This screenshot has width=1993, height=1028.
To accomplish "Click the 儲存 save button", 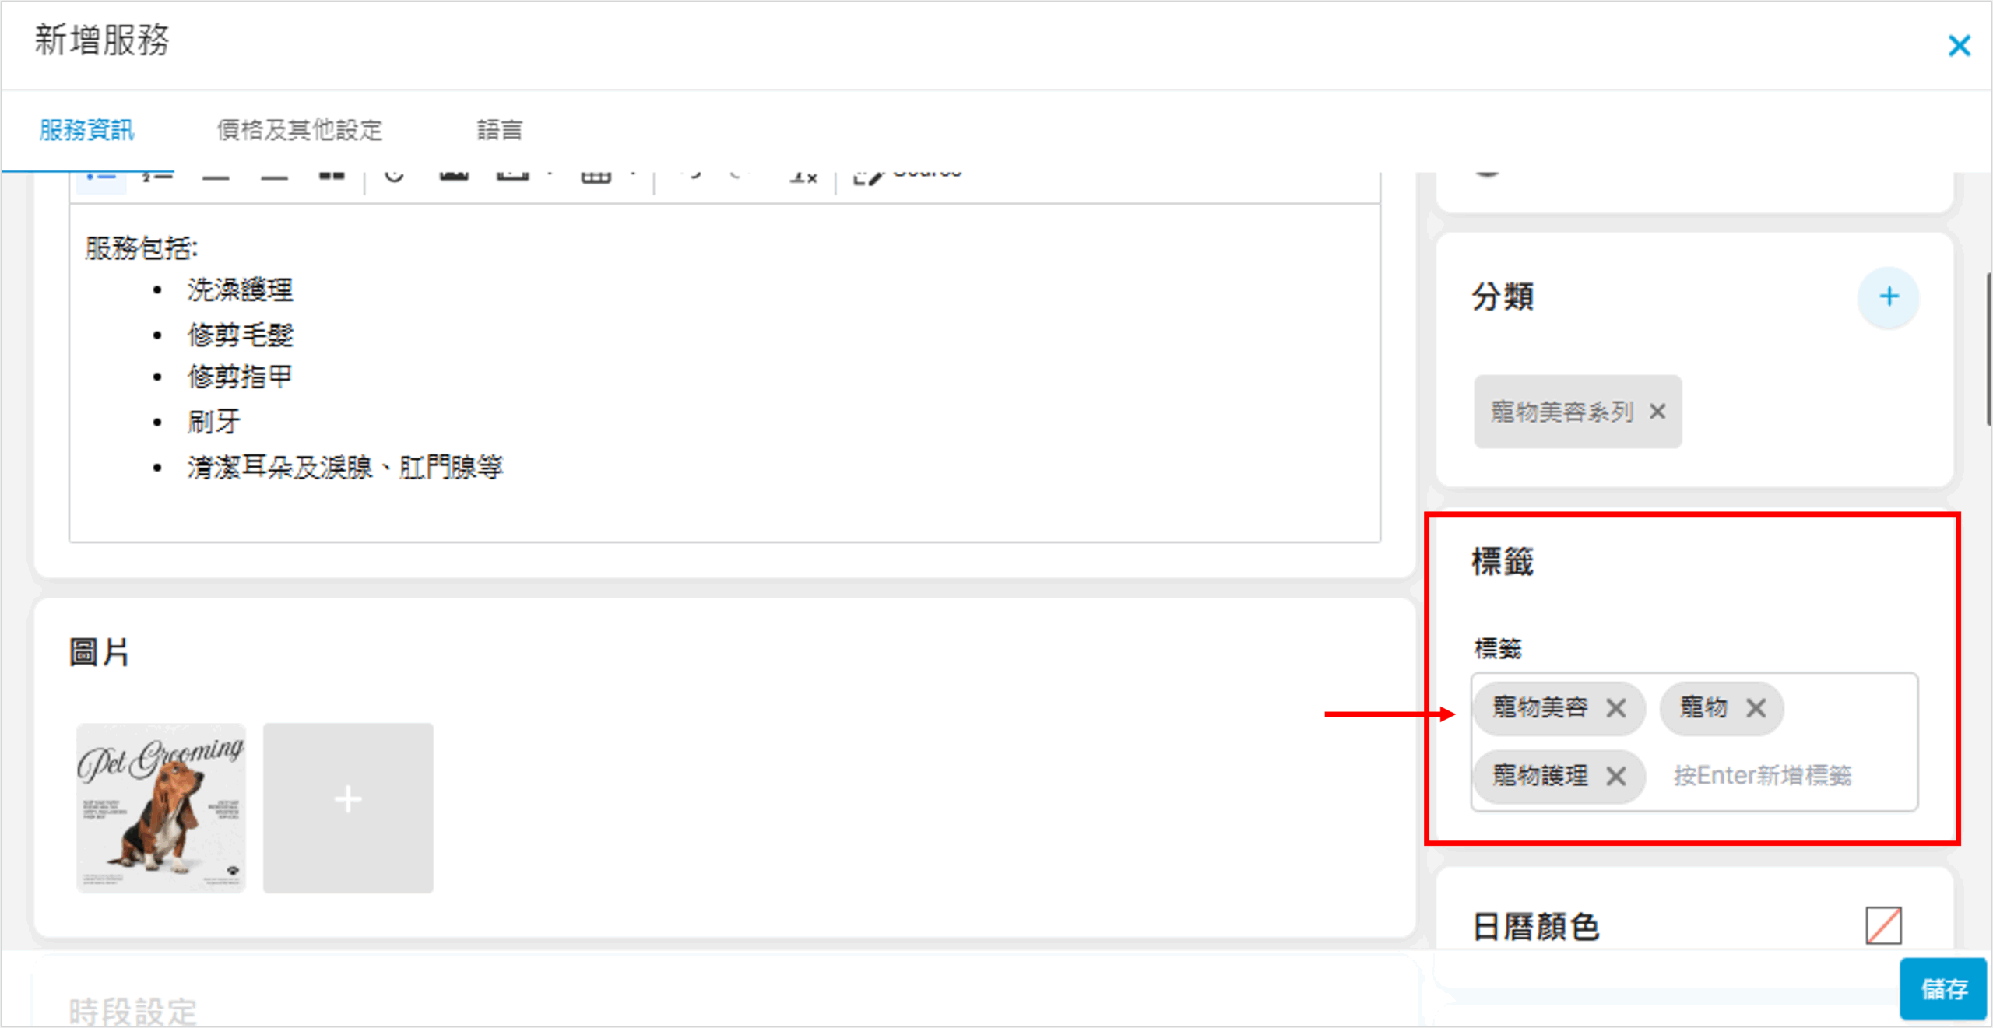I will 1943,988.
